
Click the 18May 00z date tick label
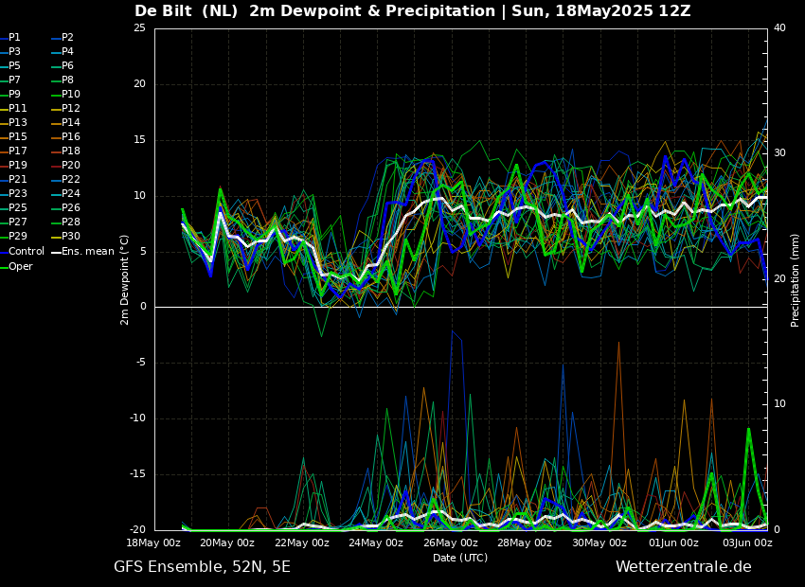(x=153, y=543)
